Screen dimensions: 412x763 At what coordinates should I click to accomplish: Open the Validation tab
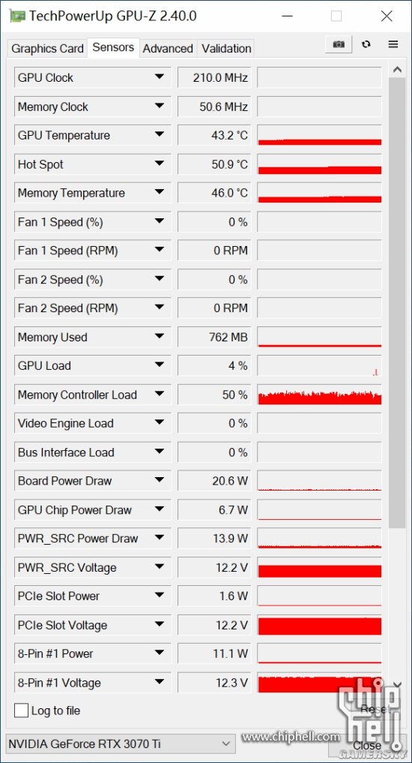pyautogui.click(x=226, y=49)
